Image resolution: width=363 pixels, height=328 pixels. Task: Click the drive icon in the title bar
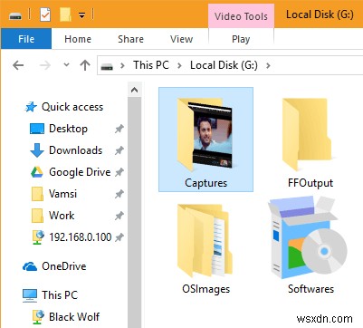pyautogui.click(x=15, y=15)
